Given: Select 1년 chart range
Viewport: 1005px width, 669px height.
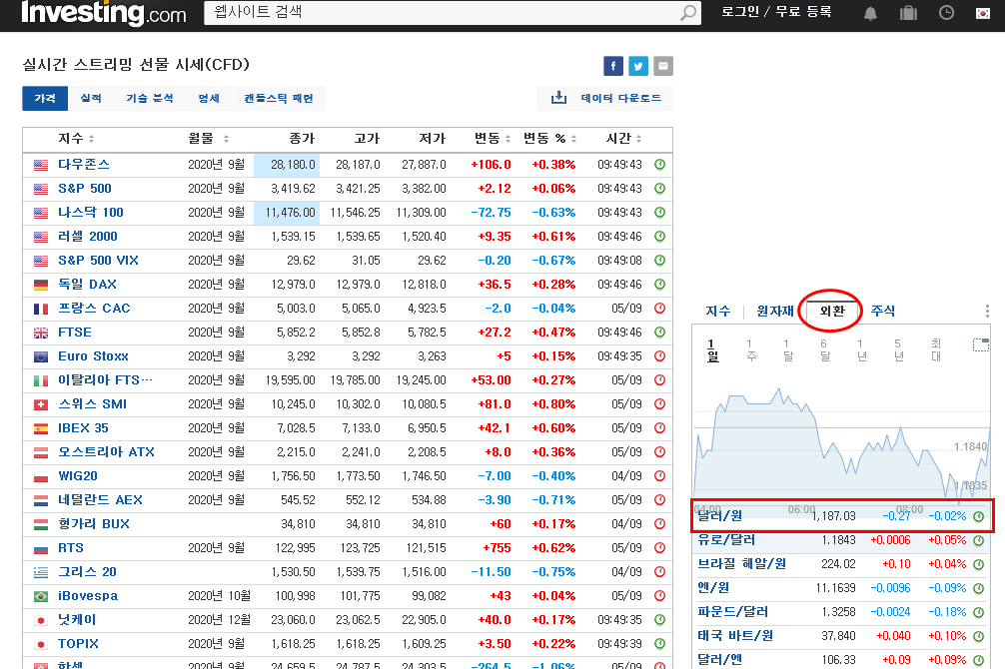Looking at the screenshot, I should pyautogui.click(x=861, y=350).
